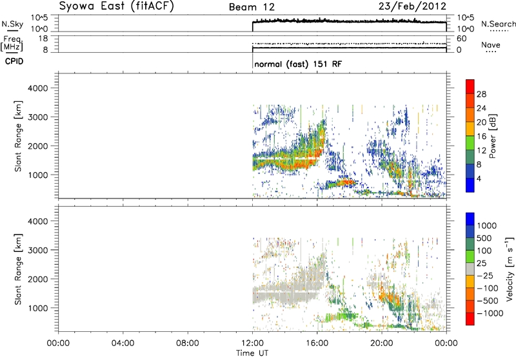Click the 'Nave' legend label
516x357 pixels.
pyautogui.click(x=491, y=45)
